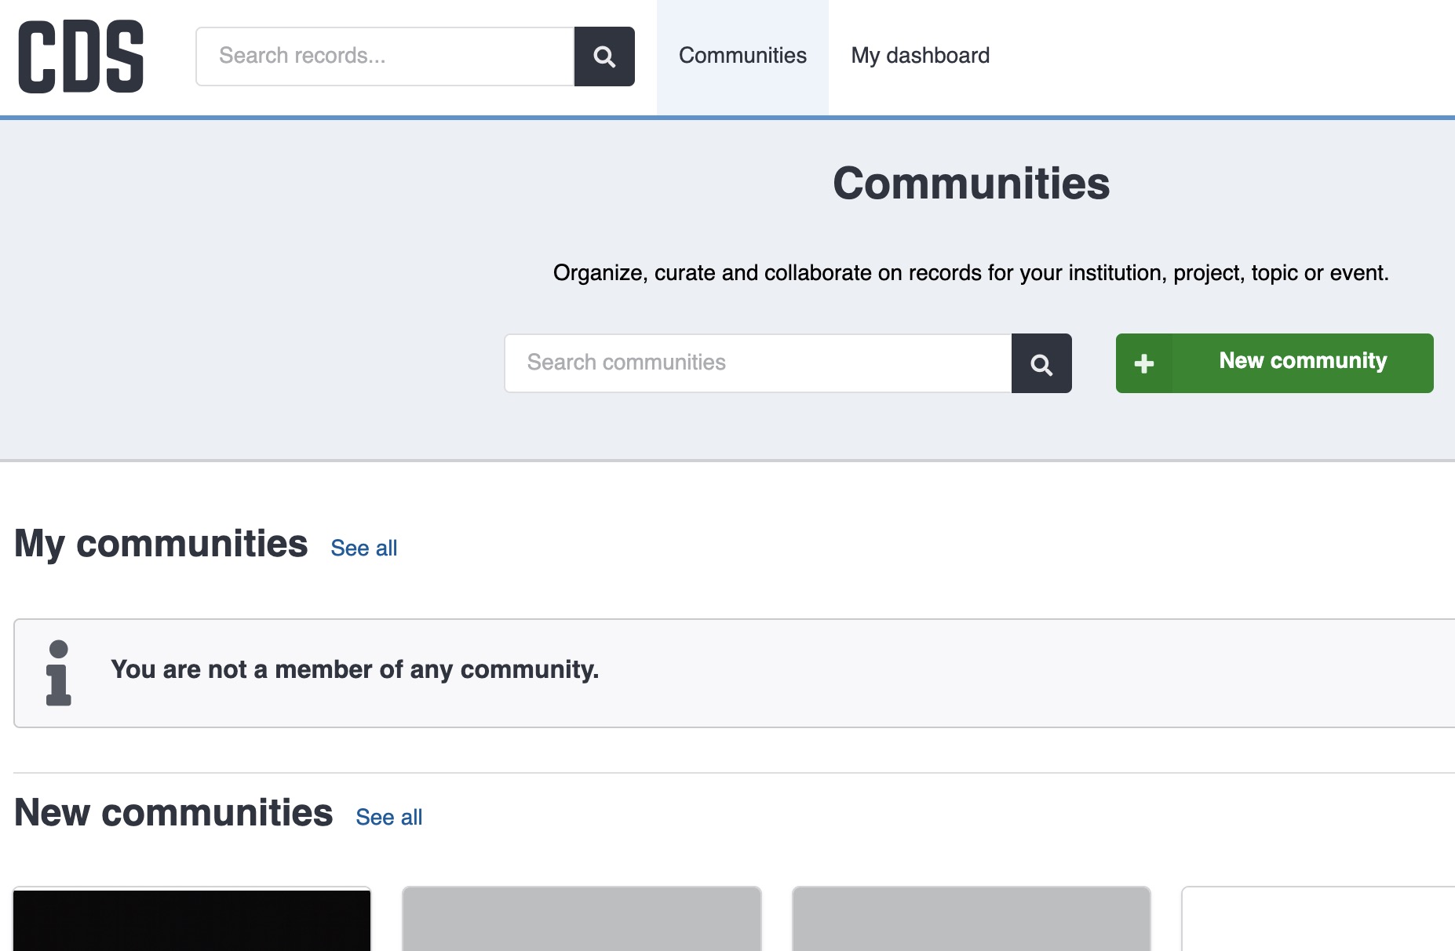Follow See all next to New communities
This screenshot has width=1455, height=951.
(x=388, y=818)
